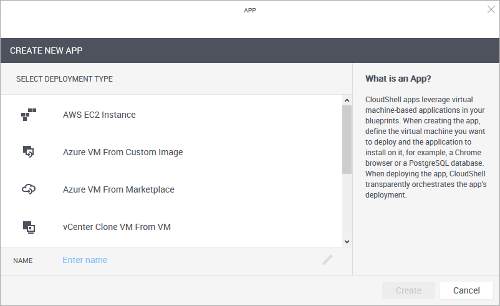
Task: Click empty scrollbar track below the thumb
Action: coord(347,206)
